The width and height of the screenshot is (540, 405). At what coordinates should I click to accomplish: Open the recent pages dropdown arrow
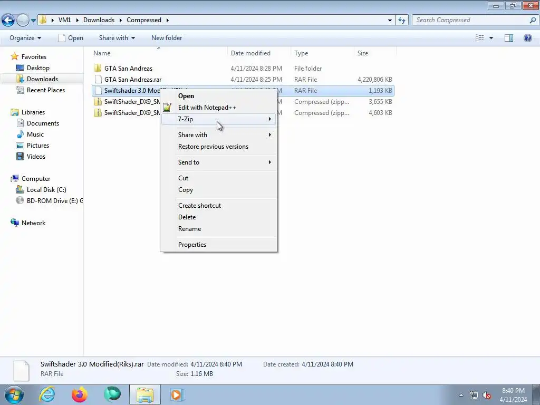point(33,21)
